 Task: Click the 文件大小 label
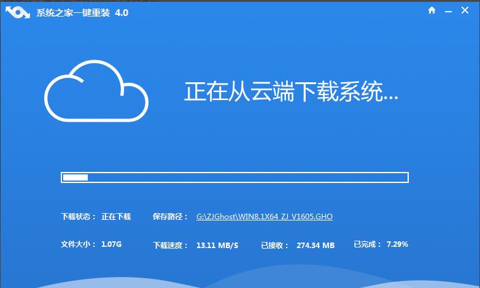(79, 244)
